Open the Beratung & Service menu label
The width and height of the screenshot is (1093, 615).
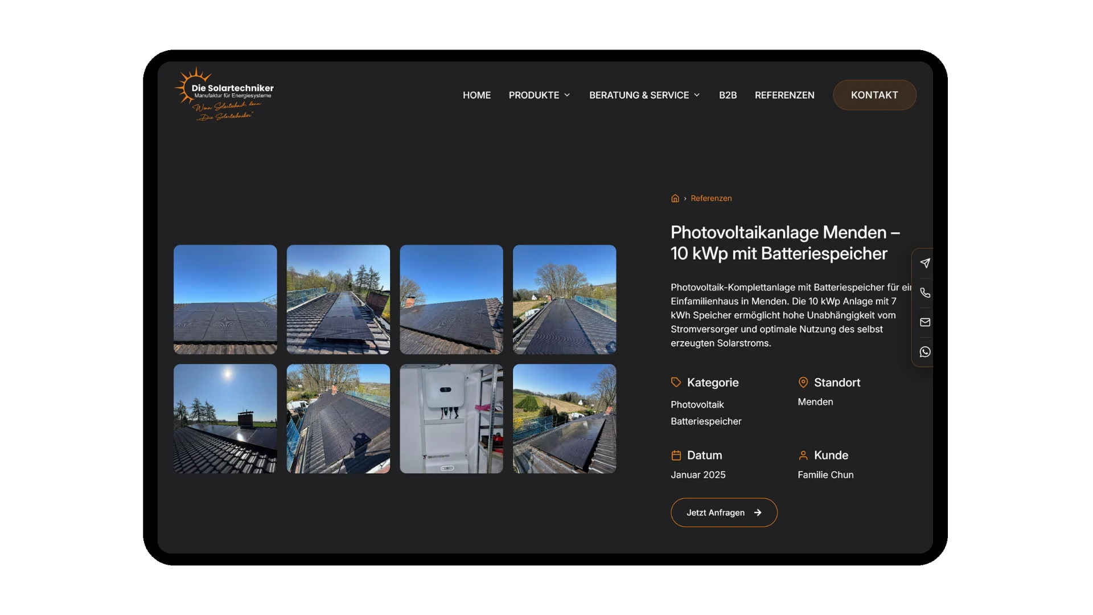639,95
